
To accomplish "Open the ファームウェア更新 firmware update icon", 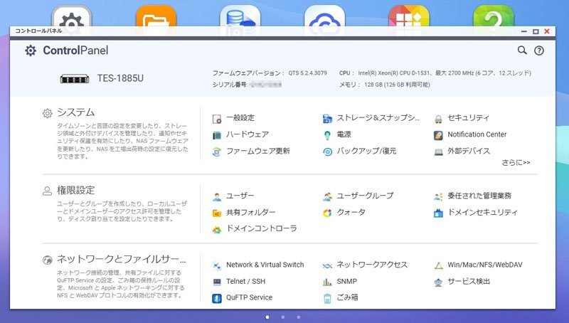I will point(217,152).
